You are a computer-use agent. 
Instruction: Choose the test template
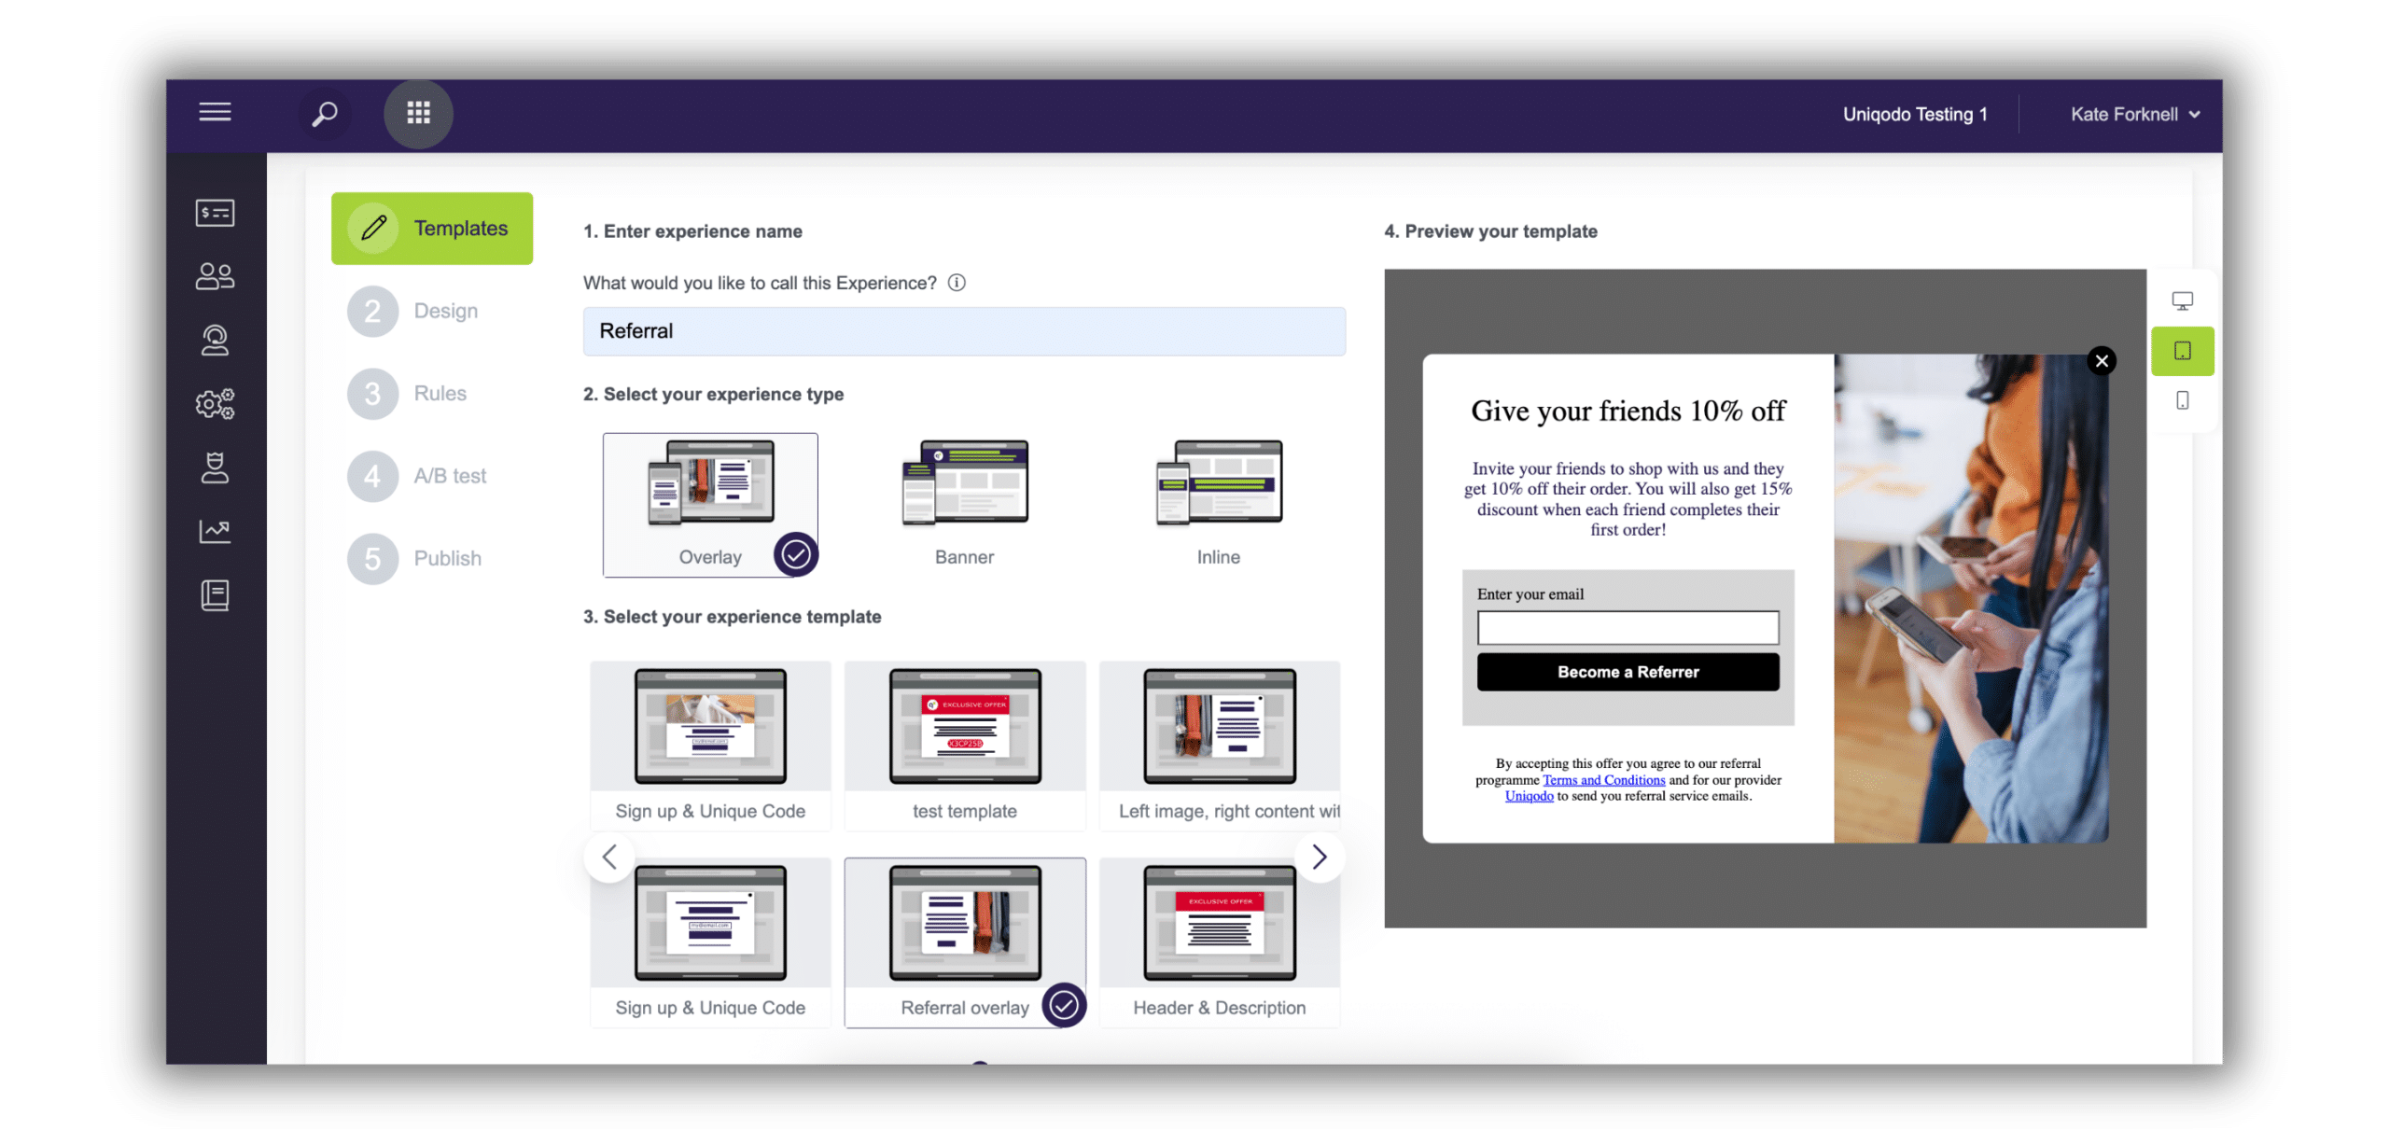tap(965, 746)
